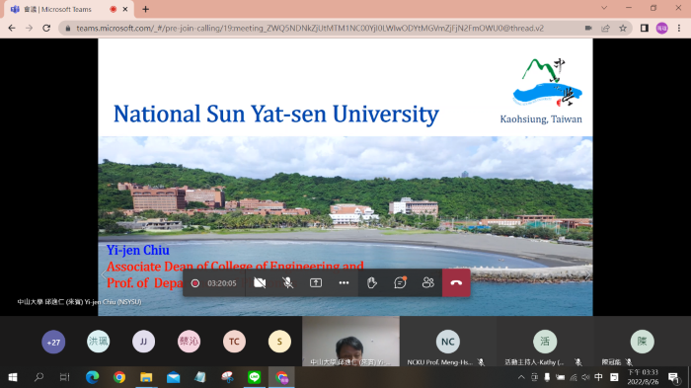This screenshot has width=691, height=388.
Task: Select participant avatar S
Action: pyautogui.click(x=279, y=342)
